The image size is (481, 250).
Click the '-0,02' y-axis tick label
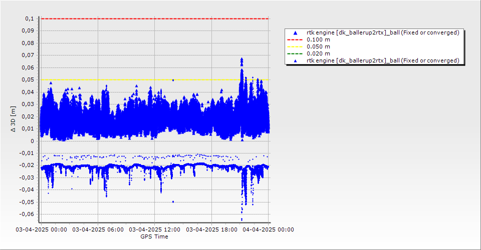pyautogui.click(x=27, y=165)
